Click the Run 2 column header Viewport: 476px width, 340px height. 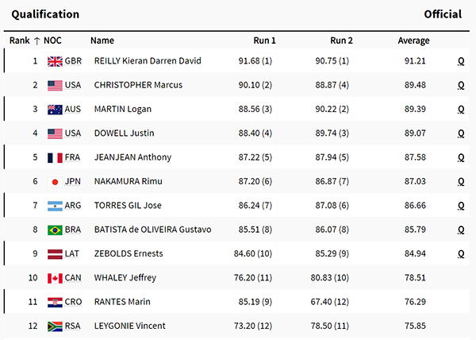point(341,41)
